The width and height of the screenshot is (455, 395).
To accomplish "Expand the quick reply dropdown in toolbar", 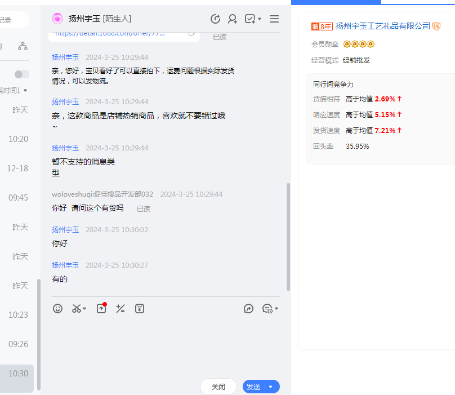I will (270, 308).
